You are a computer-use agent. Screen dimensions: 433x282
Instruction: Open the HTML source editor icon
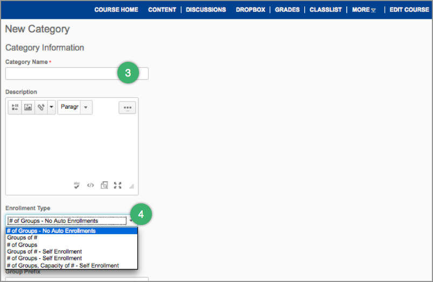tap(90, 185)
